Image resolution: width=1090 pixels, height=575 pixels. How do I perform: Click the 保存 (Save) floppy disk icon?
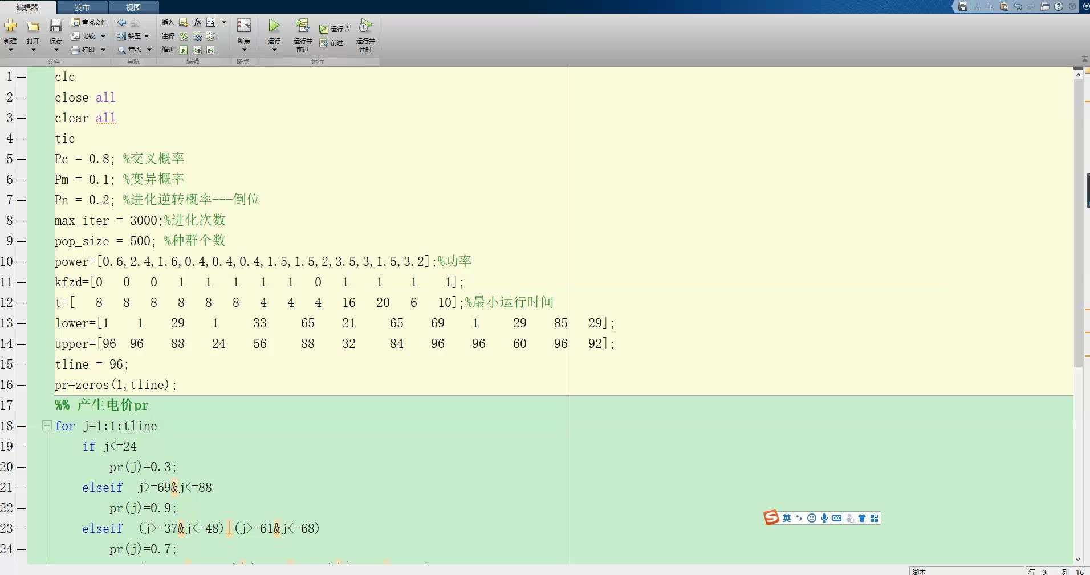coord(55,25)
